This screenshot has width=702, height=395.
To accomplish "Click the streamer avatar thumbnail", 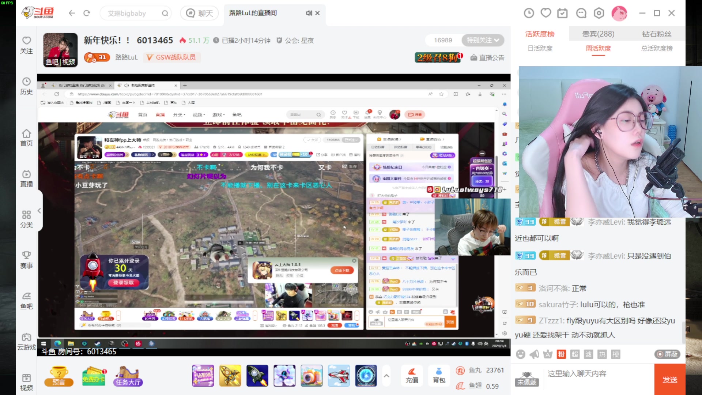I will pyautogui.click(x=60, y=50).
